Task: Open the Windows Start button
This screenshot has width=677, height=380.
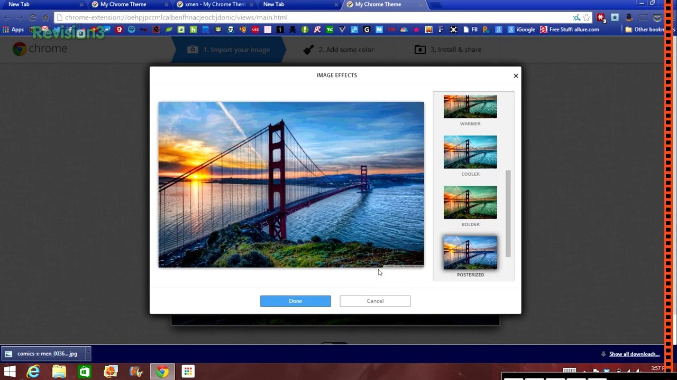Action: coord(10,372)
